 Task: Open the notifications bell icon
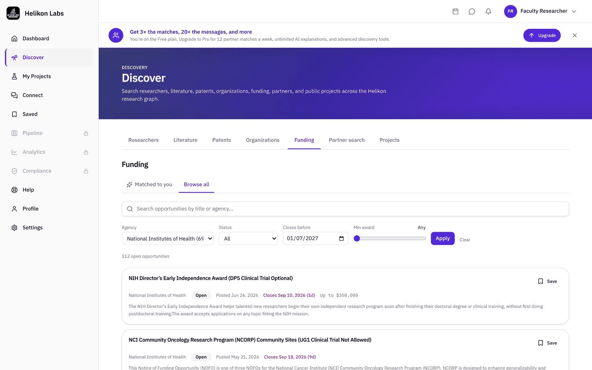pos(488,11)
